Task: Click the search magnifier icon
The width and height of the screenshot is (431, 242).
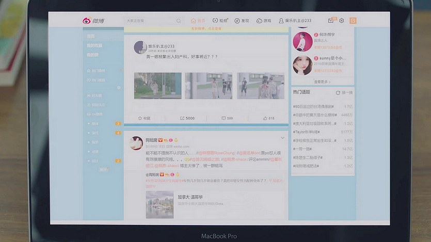Action: click(x=179, y=21)
